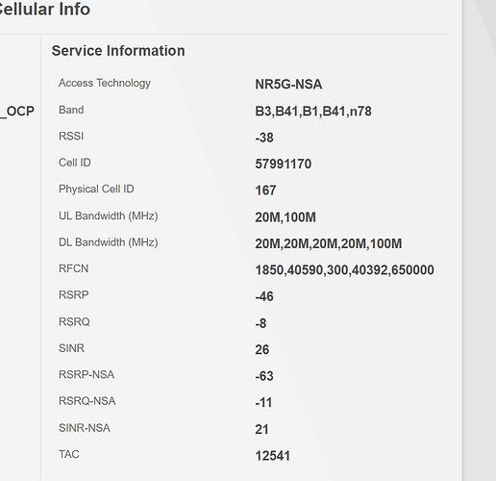Click the TAC field label

pos(69,454)
